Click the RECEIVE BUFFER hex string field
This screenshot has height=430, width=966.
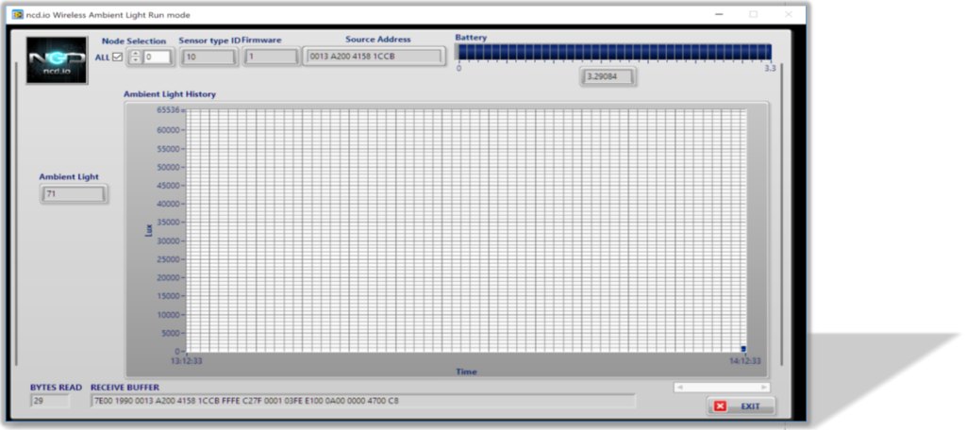[x=363, y=401]
